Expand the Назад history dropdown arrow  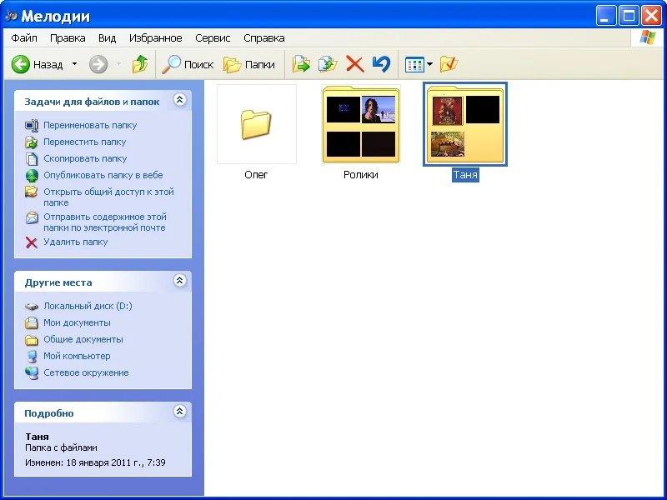74,64
